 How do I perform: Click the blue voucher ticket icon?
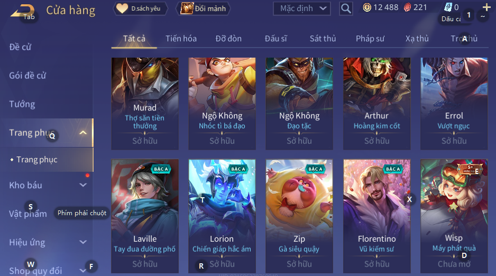pos(448,7)
